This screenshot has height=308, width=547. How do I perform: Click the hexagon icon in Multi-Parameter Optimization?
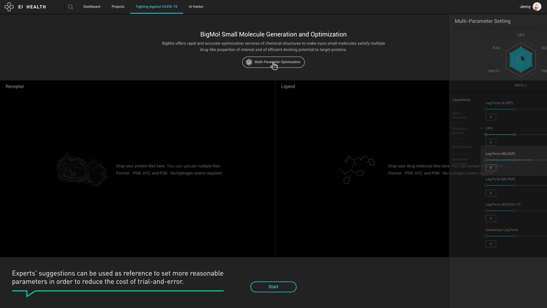click(249, 62)
